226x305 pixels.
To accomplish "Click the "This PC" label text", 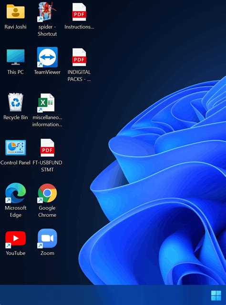I will (16, 72).
